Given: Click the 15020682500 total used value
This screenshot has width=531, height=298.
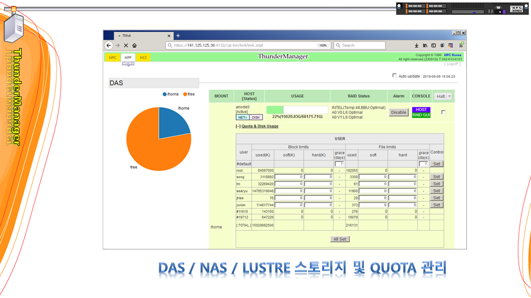Looking at the screenshot, I should click(x=263, y=225).
